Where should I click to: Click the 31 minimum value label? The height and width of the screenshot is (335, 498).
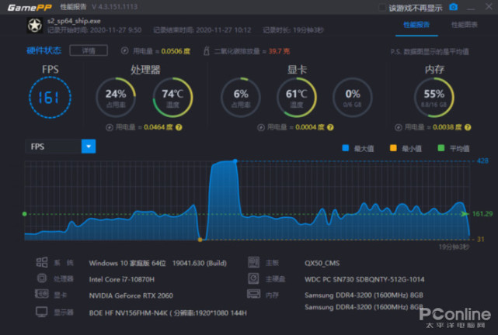481,240
